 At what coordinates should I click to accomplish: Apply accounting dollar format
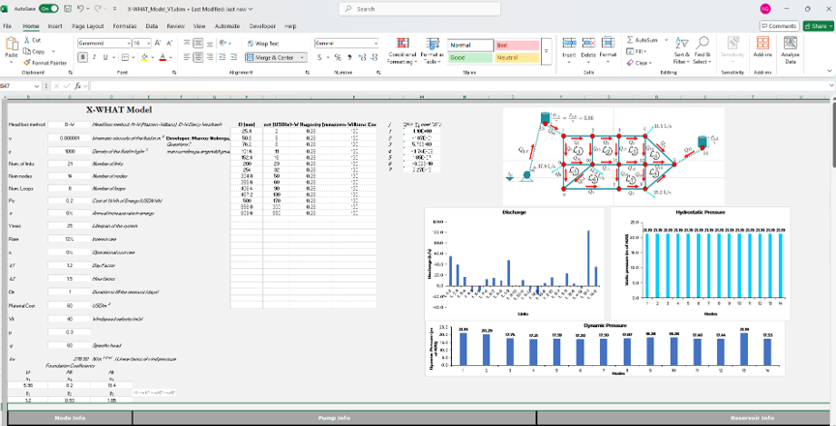(319, 57)
